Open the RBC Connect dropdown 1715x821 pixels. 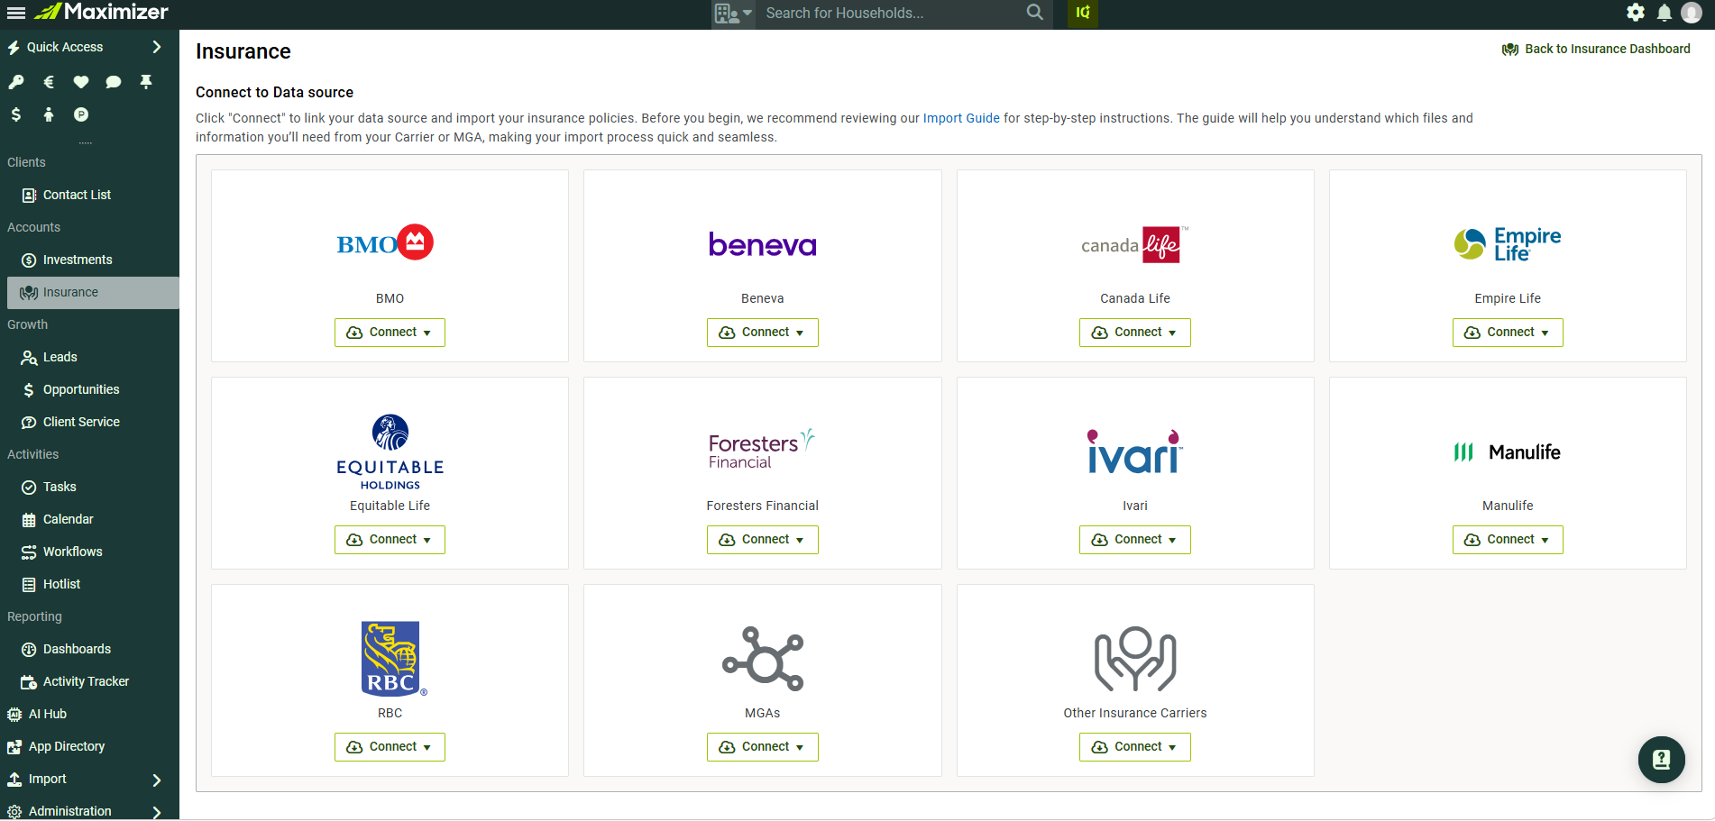click(x=390, y=747)
